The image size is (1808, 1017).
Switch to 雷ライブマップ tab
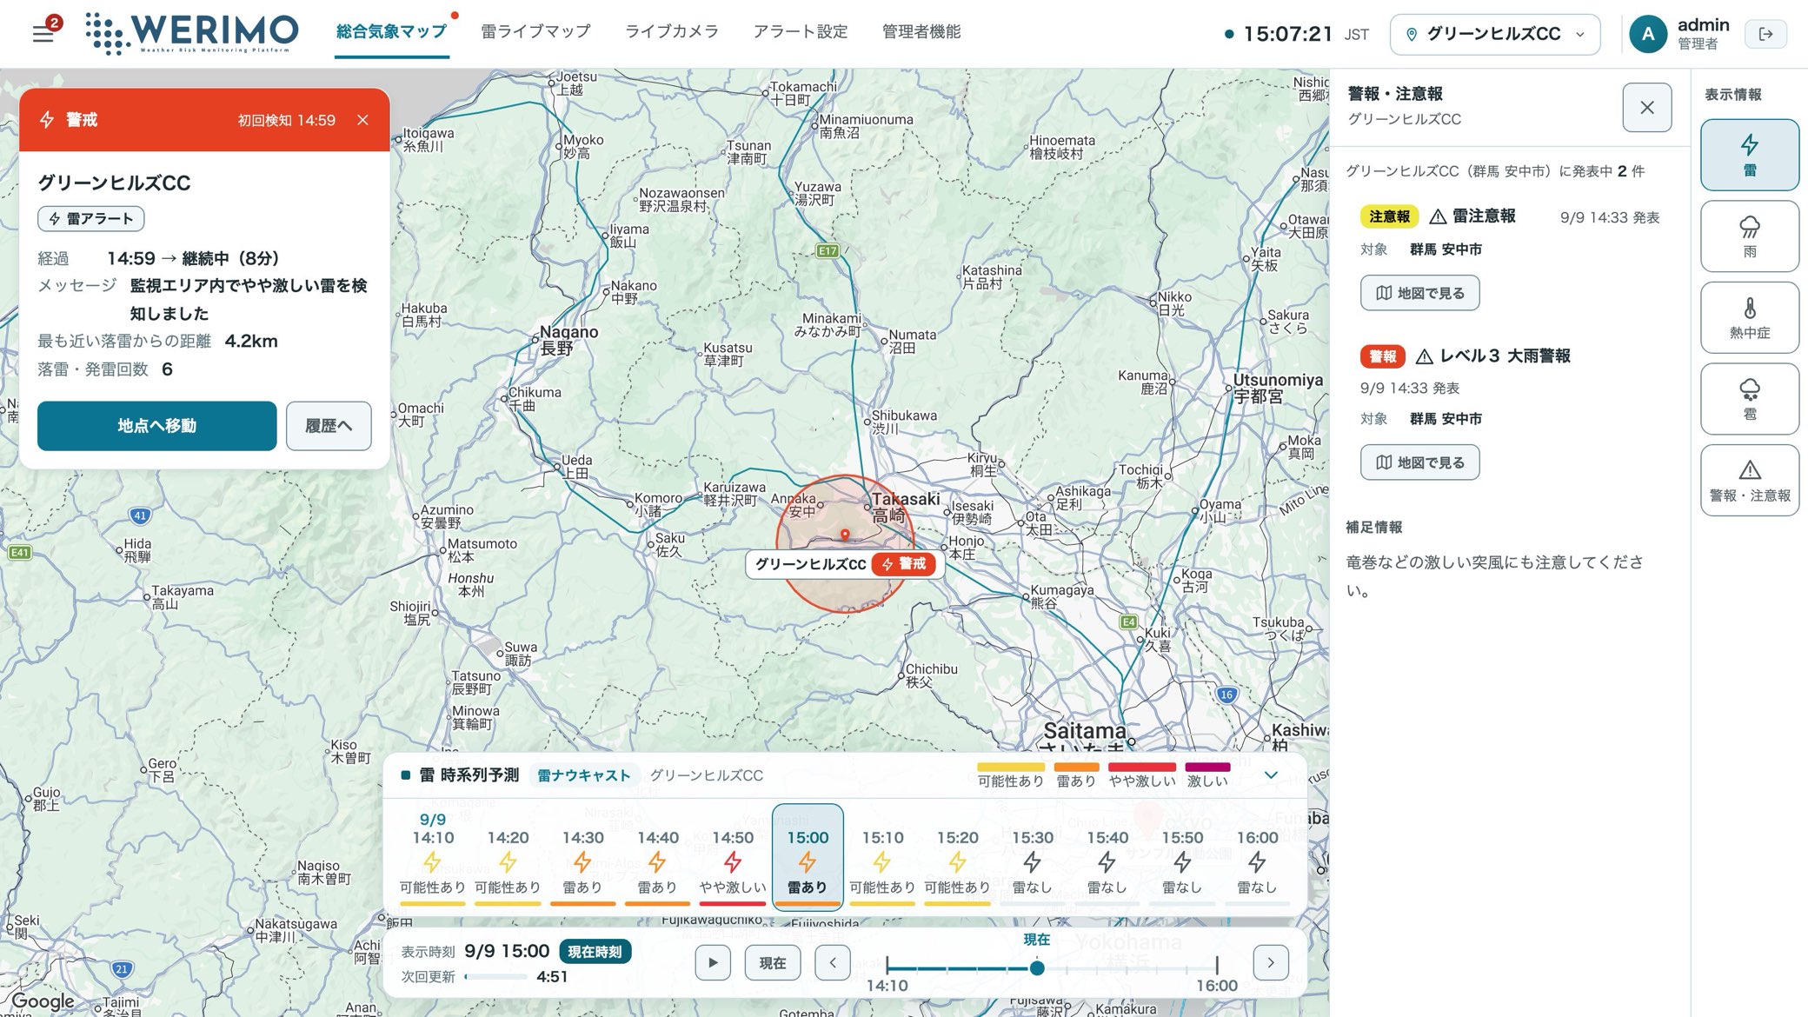(x=535, y=32)
